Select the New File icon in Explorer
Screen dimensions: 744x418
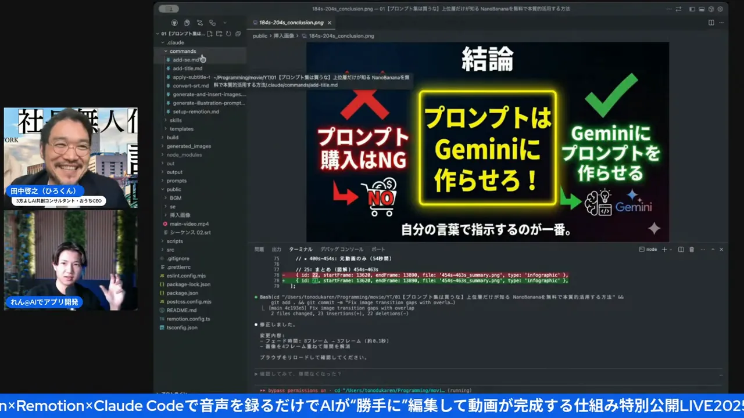[x=209, y=34]
